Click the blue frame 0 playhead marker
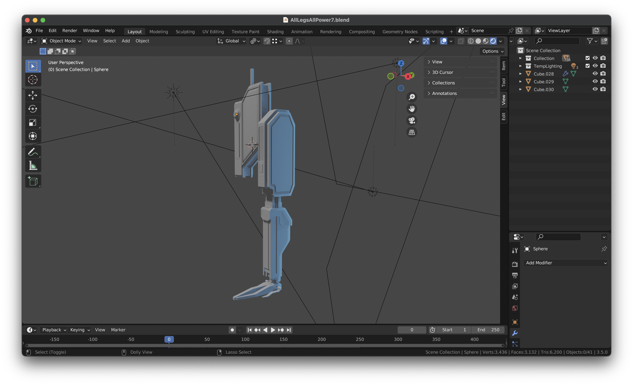The height and width of the screenshot is (385, 633). pyautogui.click(x=169, y=339)
